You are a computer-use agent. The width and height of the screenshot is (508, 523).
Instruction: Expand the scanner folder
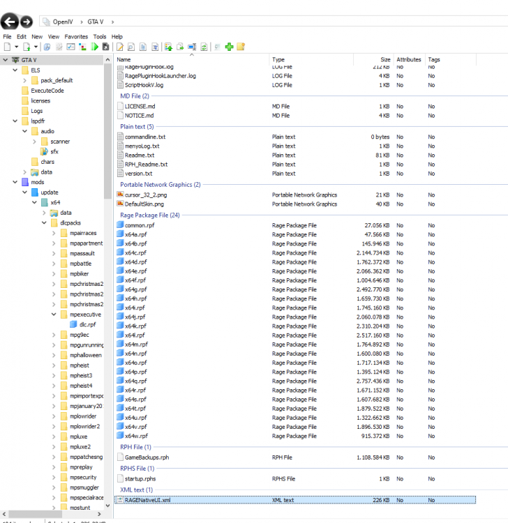[x=34, y=142]
